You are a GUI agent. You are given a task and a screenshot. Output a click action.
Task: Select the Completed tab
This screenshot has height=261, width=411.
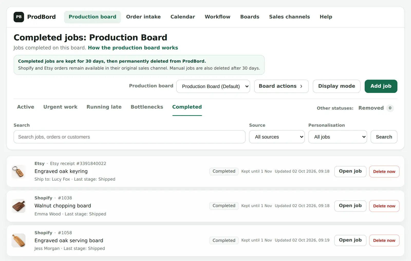(x=187, y=107)
